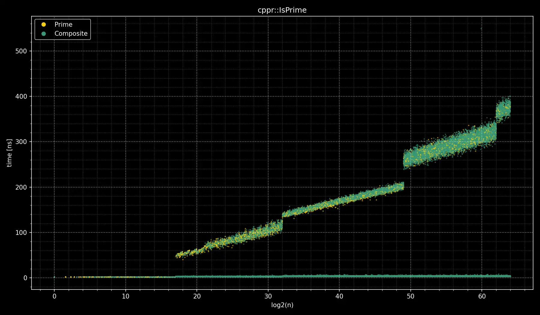Click y-axis tick label 100
The width and height of the screenshot is (540, 315).
pyautogui.click(x=21, y=232)
